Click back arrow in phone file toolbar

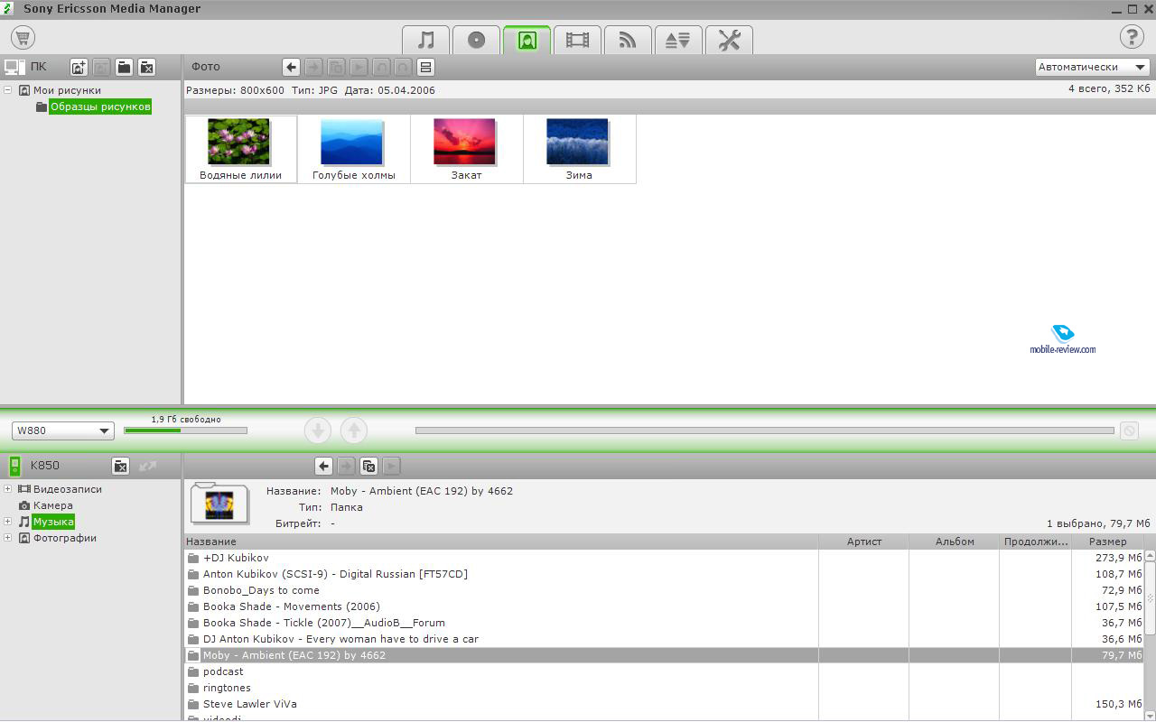coord(324,466)
